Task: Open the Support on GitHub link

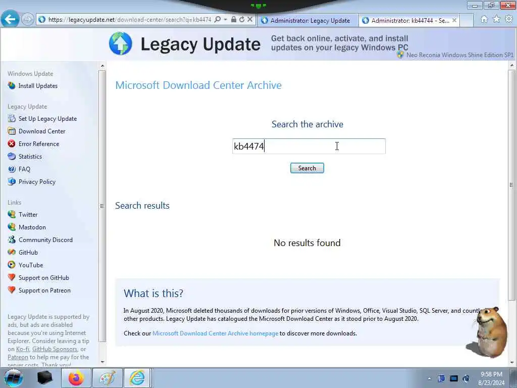Action: coord(44,278)
